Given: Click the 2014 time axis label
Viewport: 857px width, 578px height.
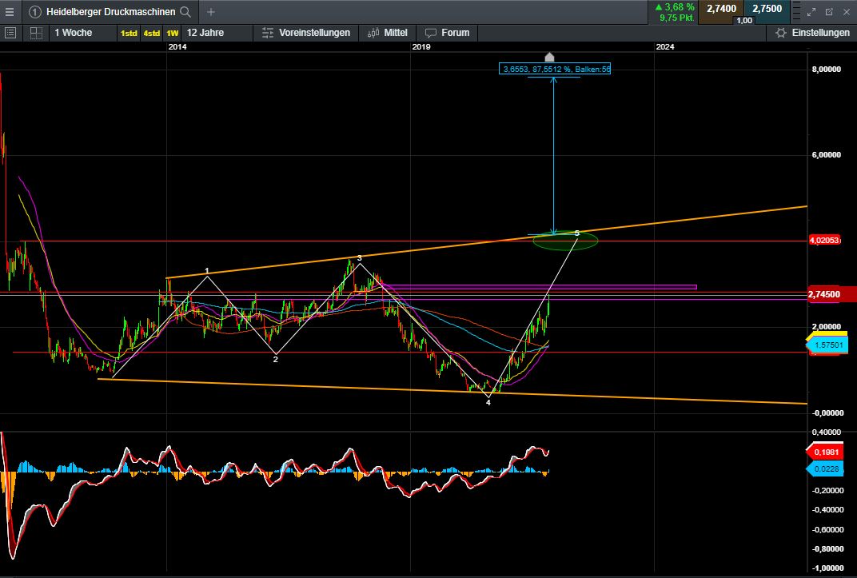Looking at the screenshot, I should [x=177, y=47].
